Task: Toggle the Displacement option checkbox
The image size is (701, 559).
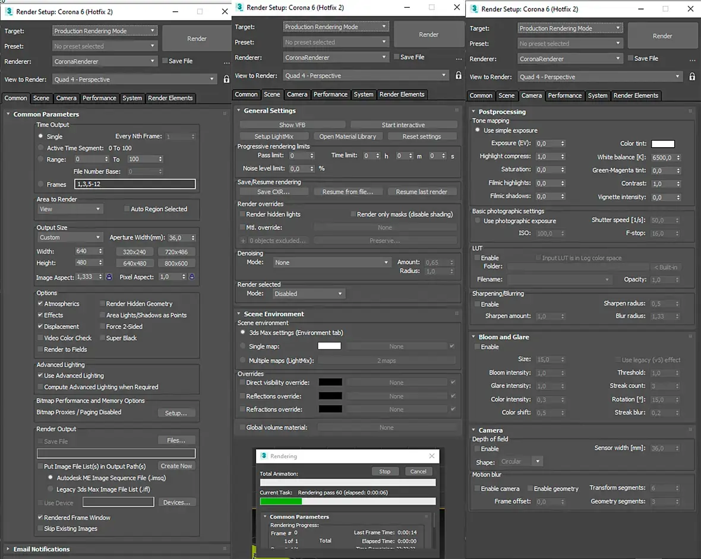Action: 40,326
